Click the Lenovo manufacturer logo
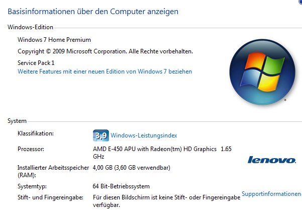 tap(272, 160)
